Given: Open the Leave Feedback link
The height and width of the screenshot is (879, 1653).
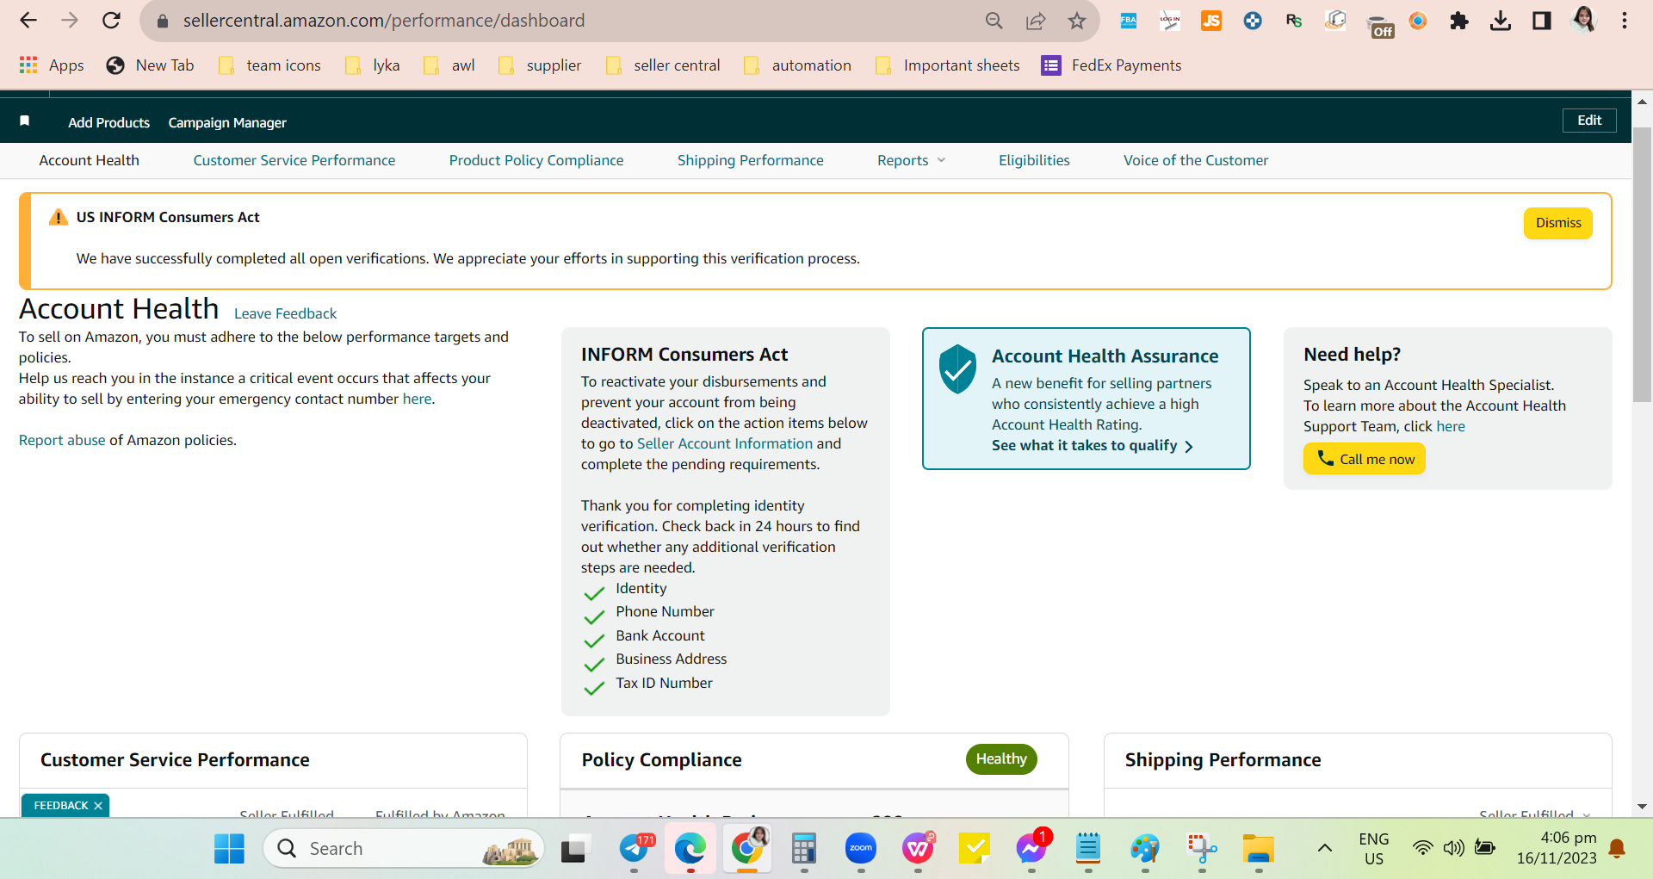Looking at the screenshot, I should pos(285,313).
